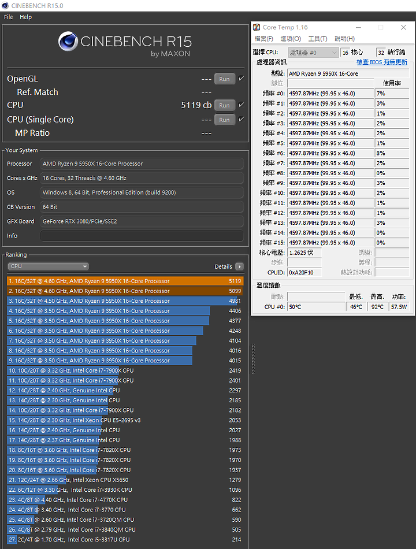Select ranking entry 25 Core i7-3720QM

(x=125, y=520)
